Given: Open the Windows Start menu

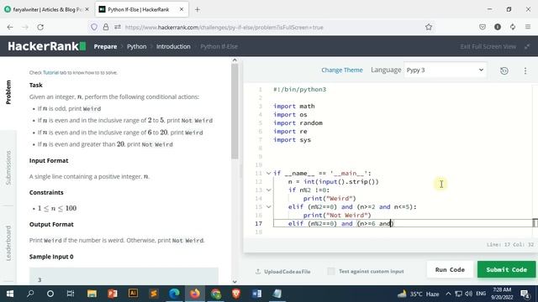Looking at the screenshot, I should [10, 294].
